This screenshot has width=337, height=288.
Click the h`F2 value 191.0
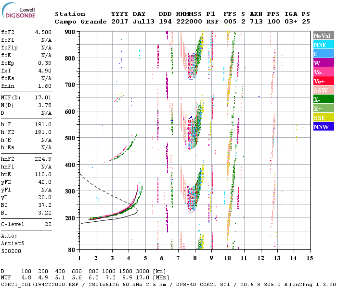point(43,132)
